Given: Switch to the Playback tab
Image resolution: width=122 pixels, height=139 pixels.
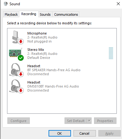Looking at the screenshot, I should [11, 14].
